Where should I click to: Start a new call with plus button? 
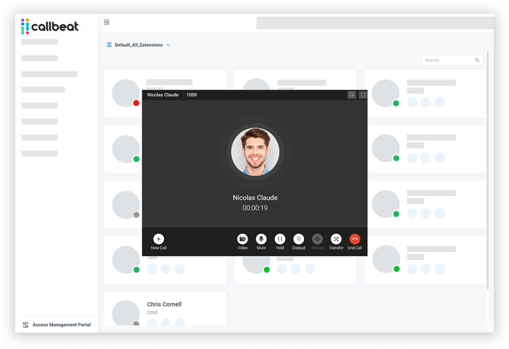[159, 239]
